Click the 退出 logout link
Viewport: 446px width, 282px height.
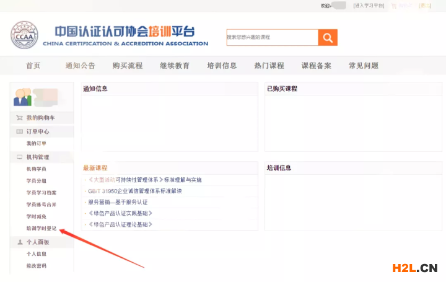pyautogui.click(x=425, y=6)
